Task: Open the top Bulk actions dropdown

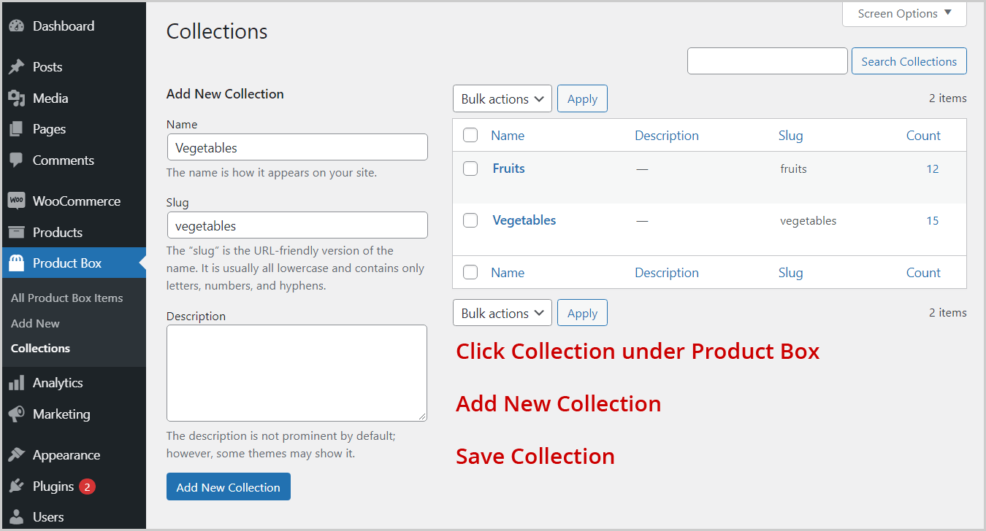Action: click(502, 99)
